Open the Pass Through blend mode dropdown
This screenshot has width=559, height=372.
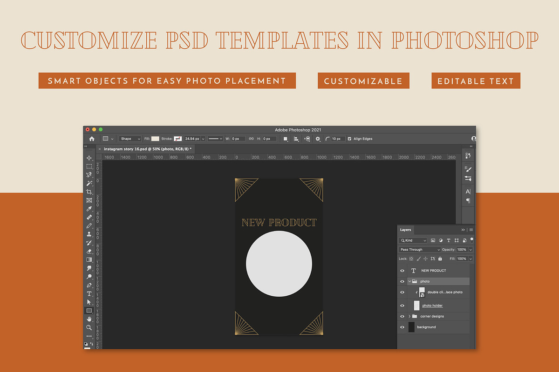[x=420, y=250]
